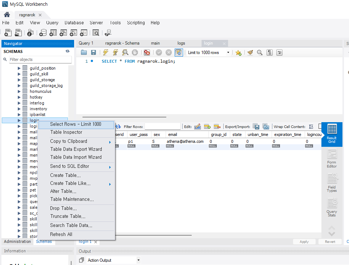Switch to the Result Grid view
Viewport: 349px width, 265px height.
(332, 134)
